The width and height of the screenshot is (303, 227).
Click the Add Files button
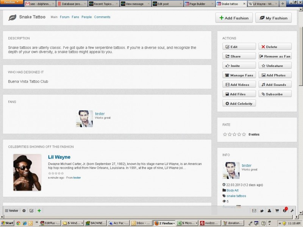coord(239,94)
